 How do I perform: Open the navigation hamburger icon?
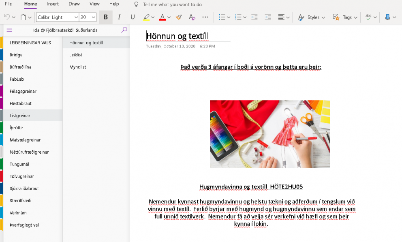pyautogui.click(x=9, y=30)
